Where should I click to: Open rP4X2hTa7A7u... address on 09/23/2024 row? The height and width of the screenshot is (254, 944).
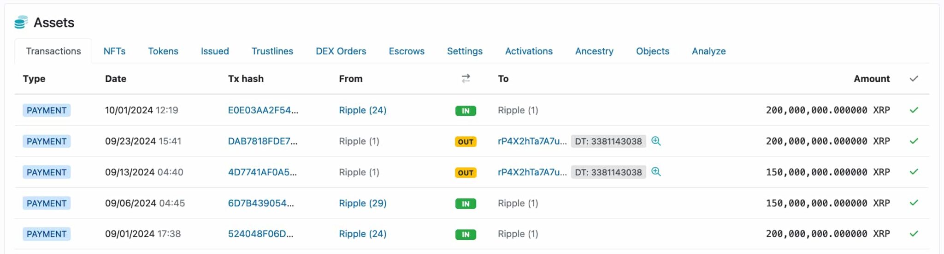(x=532, y=141)
